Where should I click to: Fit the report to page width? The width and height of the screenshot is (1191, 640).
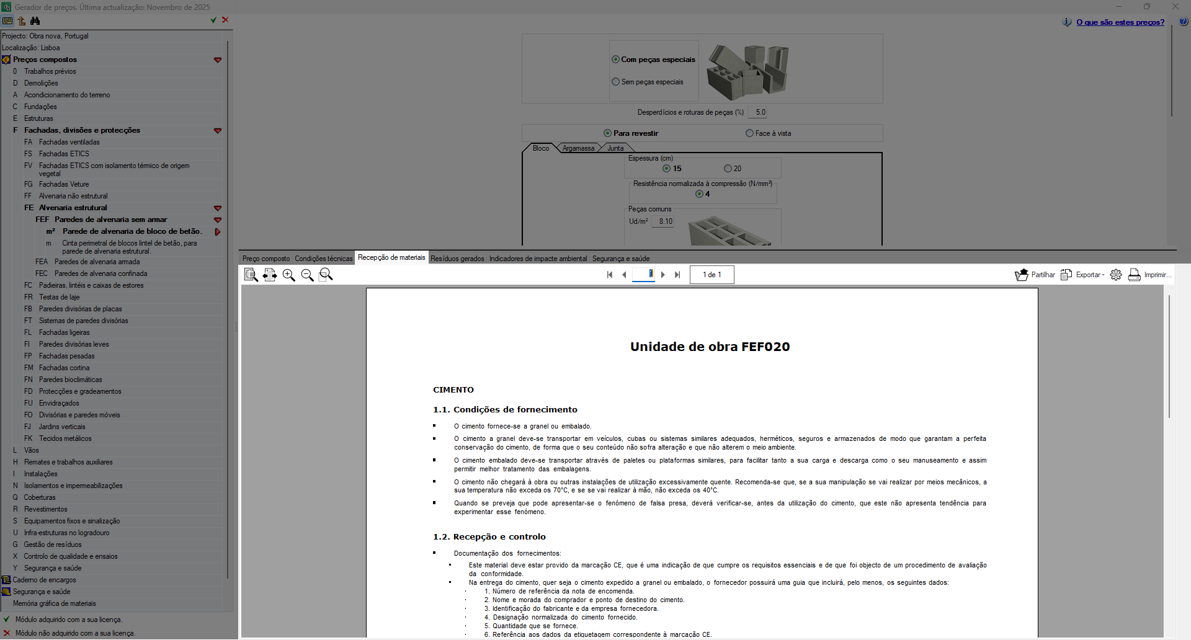pos(270,275)
